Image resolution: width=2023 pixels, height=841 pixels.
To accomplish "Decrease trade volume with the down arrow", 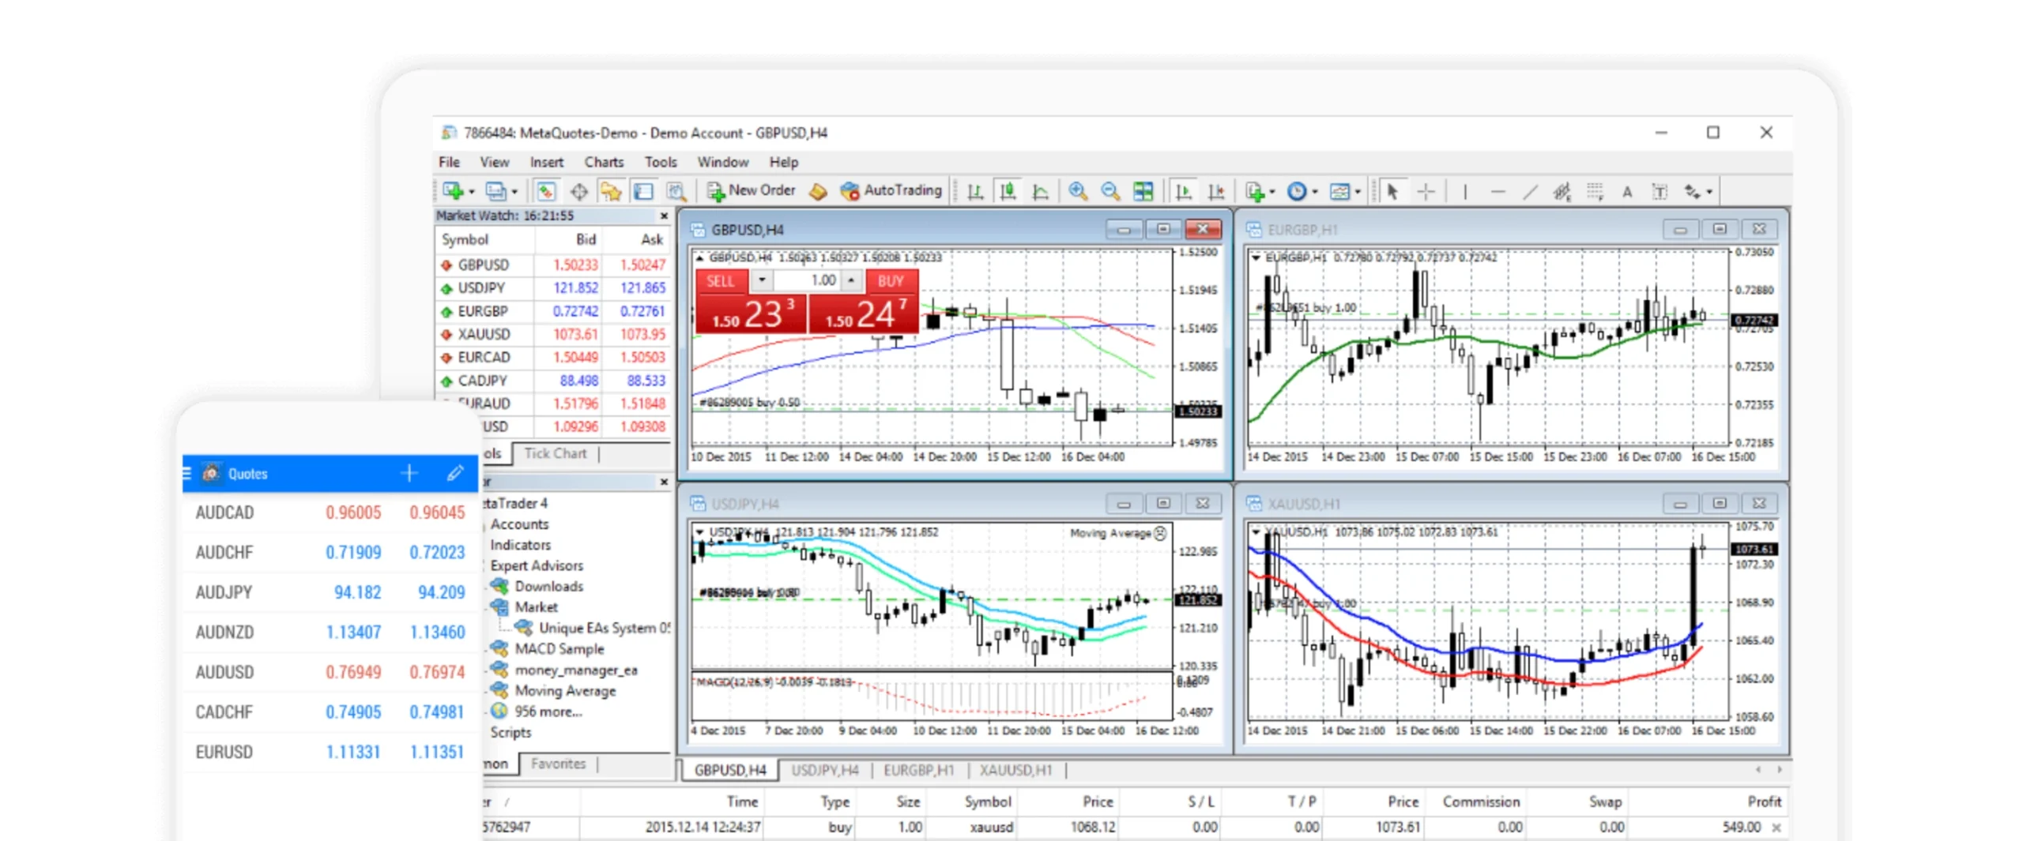I will [762, 280].
